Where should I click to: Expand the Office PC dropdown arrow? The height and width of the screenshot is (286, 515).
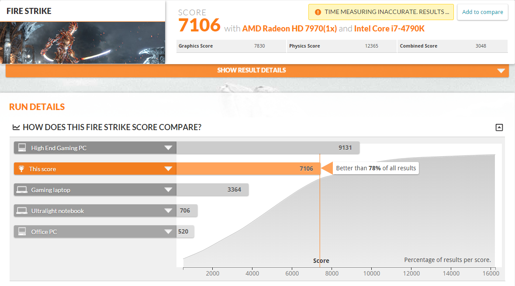point(168,232)
